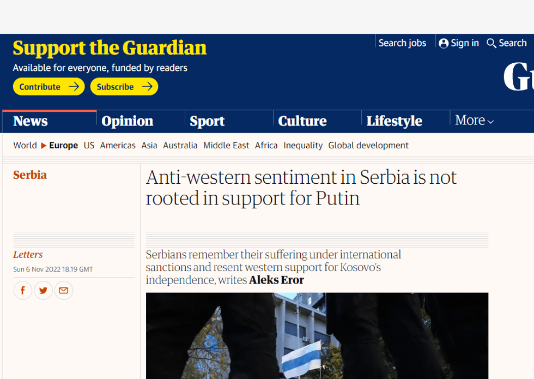
Task: Share the article via email
Action: tap(63, 290)
